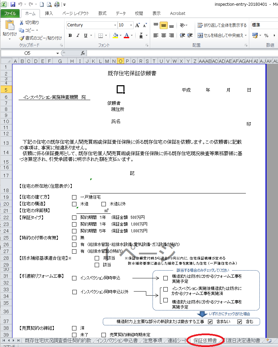Click セルを結合して中央揃え merge button
278x347 pixels.
point(222,36)
